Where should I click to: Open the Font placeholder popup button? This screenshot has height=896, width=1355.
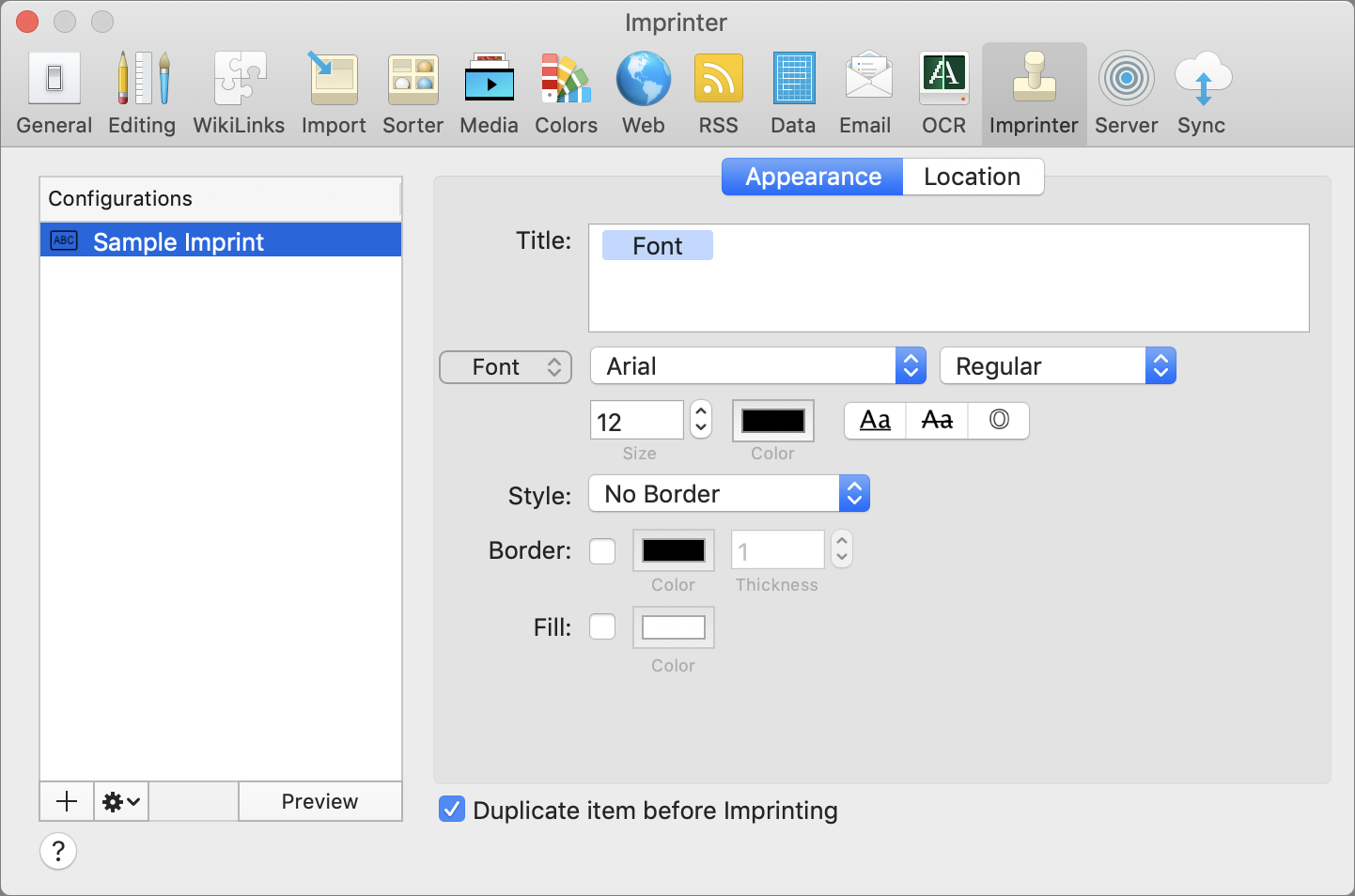(x=506, y=366)
